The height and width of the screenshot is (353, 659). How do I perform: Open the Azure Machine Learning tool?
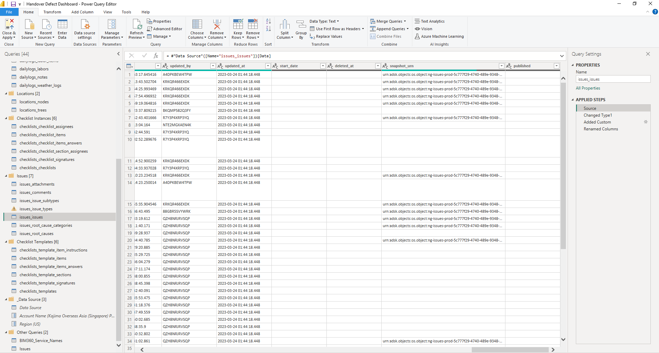click(x=439, y=36)
